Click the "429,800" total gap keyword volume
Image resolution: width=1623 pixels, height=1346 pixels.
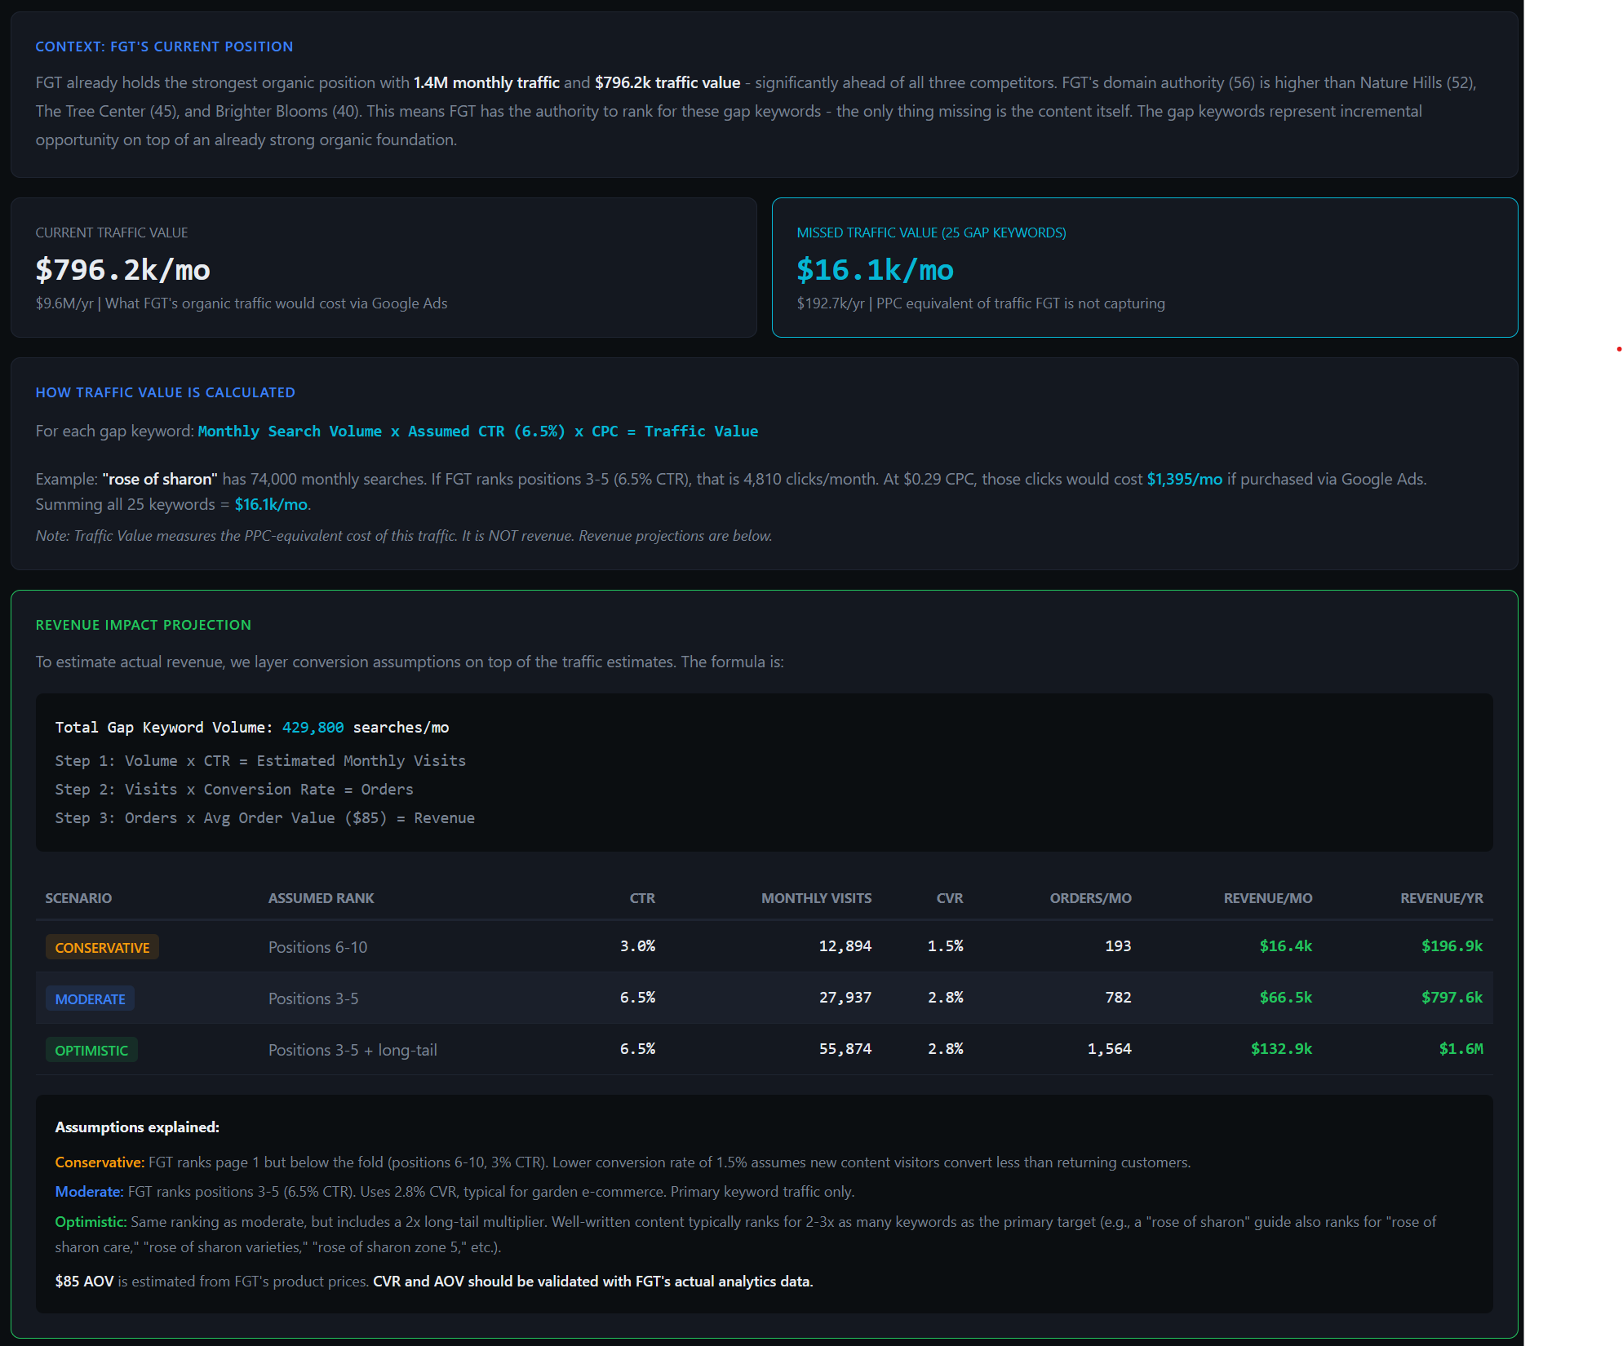coord(313,727)
